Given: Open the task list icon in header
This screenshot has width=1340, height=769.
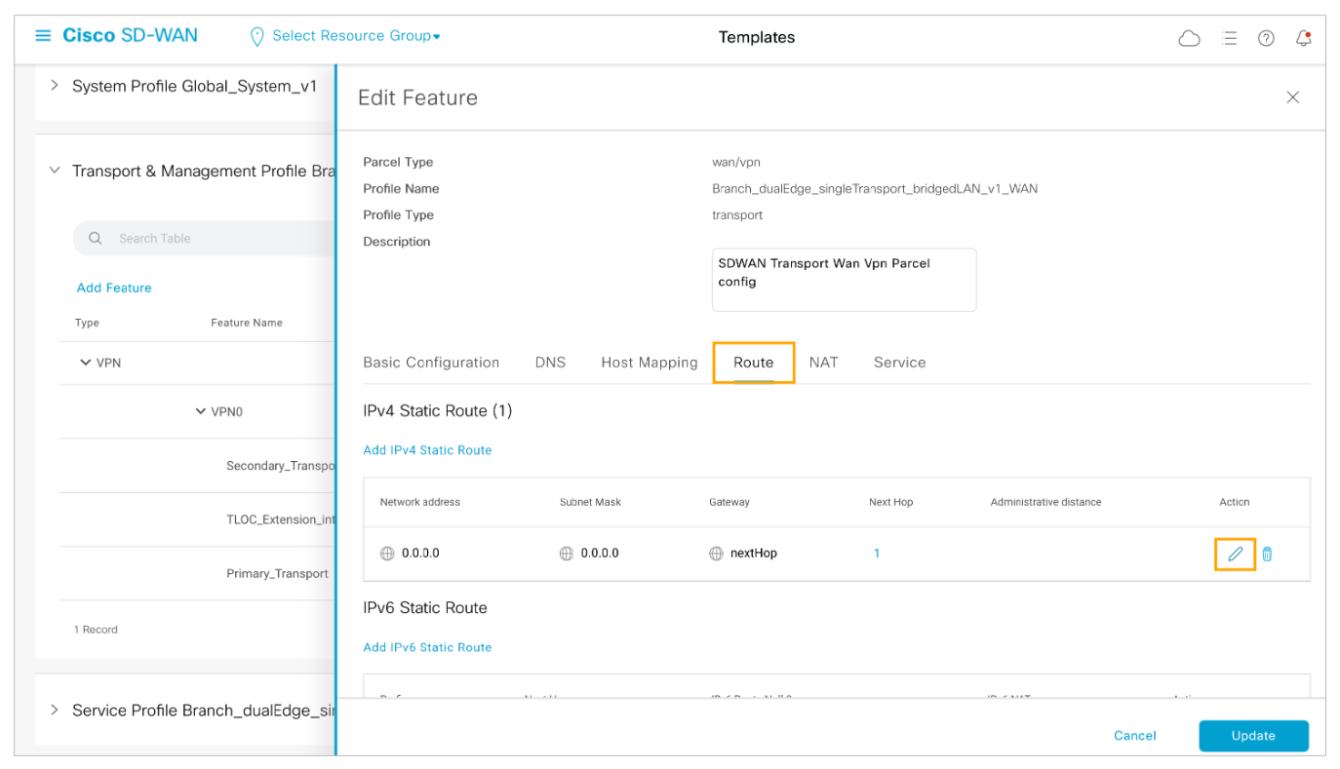Looking at the screenshot, I should pos(1230,38).
